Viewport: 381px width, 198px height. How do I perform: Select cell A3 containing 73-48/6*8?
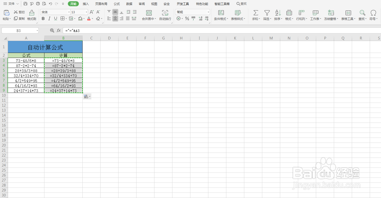(x=26, y=60)
